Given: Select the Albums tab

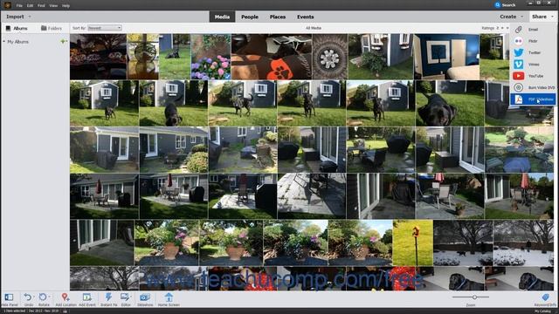Looking at the screenshot, I should [x=17, y=28].
